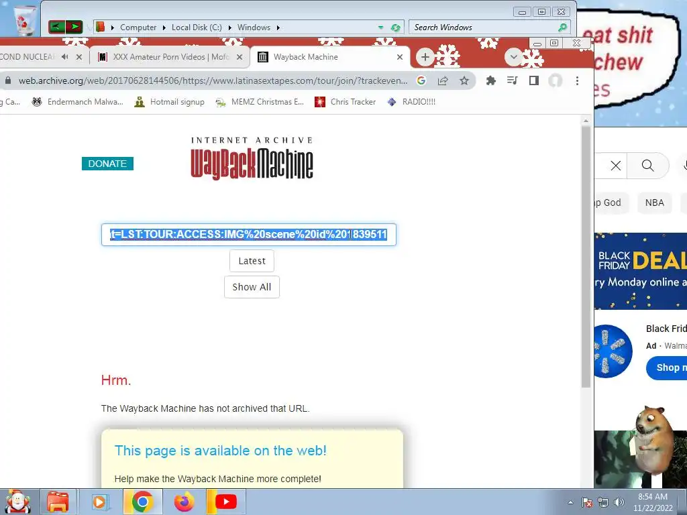Expand the Windows breadcrumb arrow
Screen dimensions: 687x515
(x=278, y=27)
